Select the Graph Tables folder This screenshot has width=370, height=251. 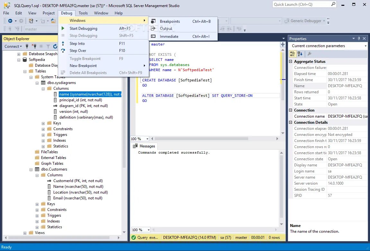click(52, 163)
